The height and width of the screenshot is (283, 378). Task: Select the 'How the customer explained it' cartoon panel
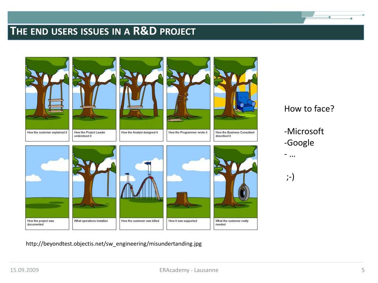coord(47,99)
